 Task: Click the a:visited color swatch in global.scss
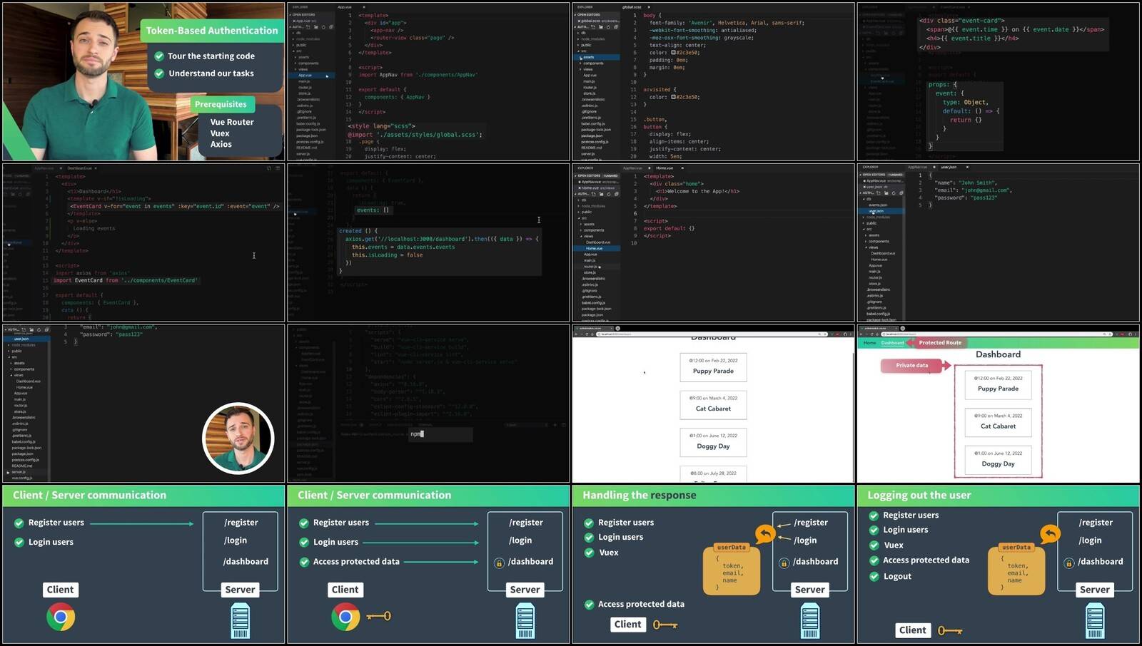click(x=673, y=97)
